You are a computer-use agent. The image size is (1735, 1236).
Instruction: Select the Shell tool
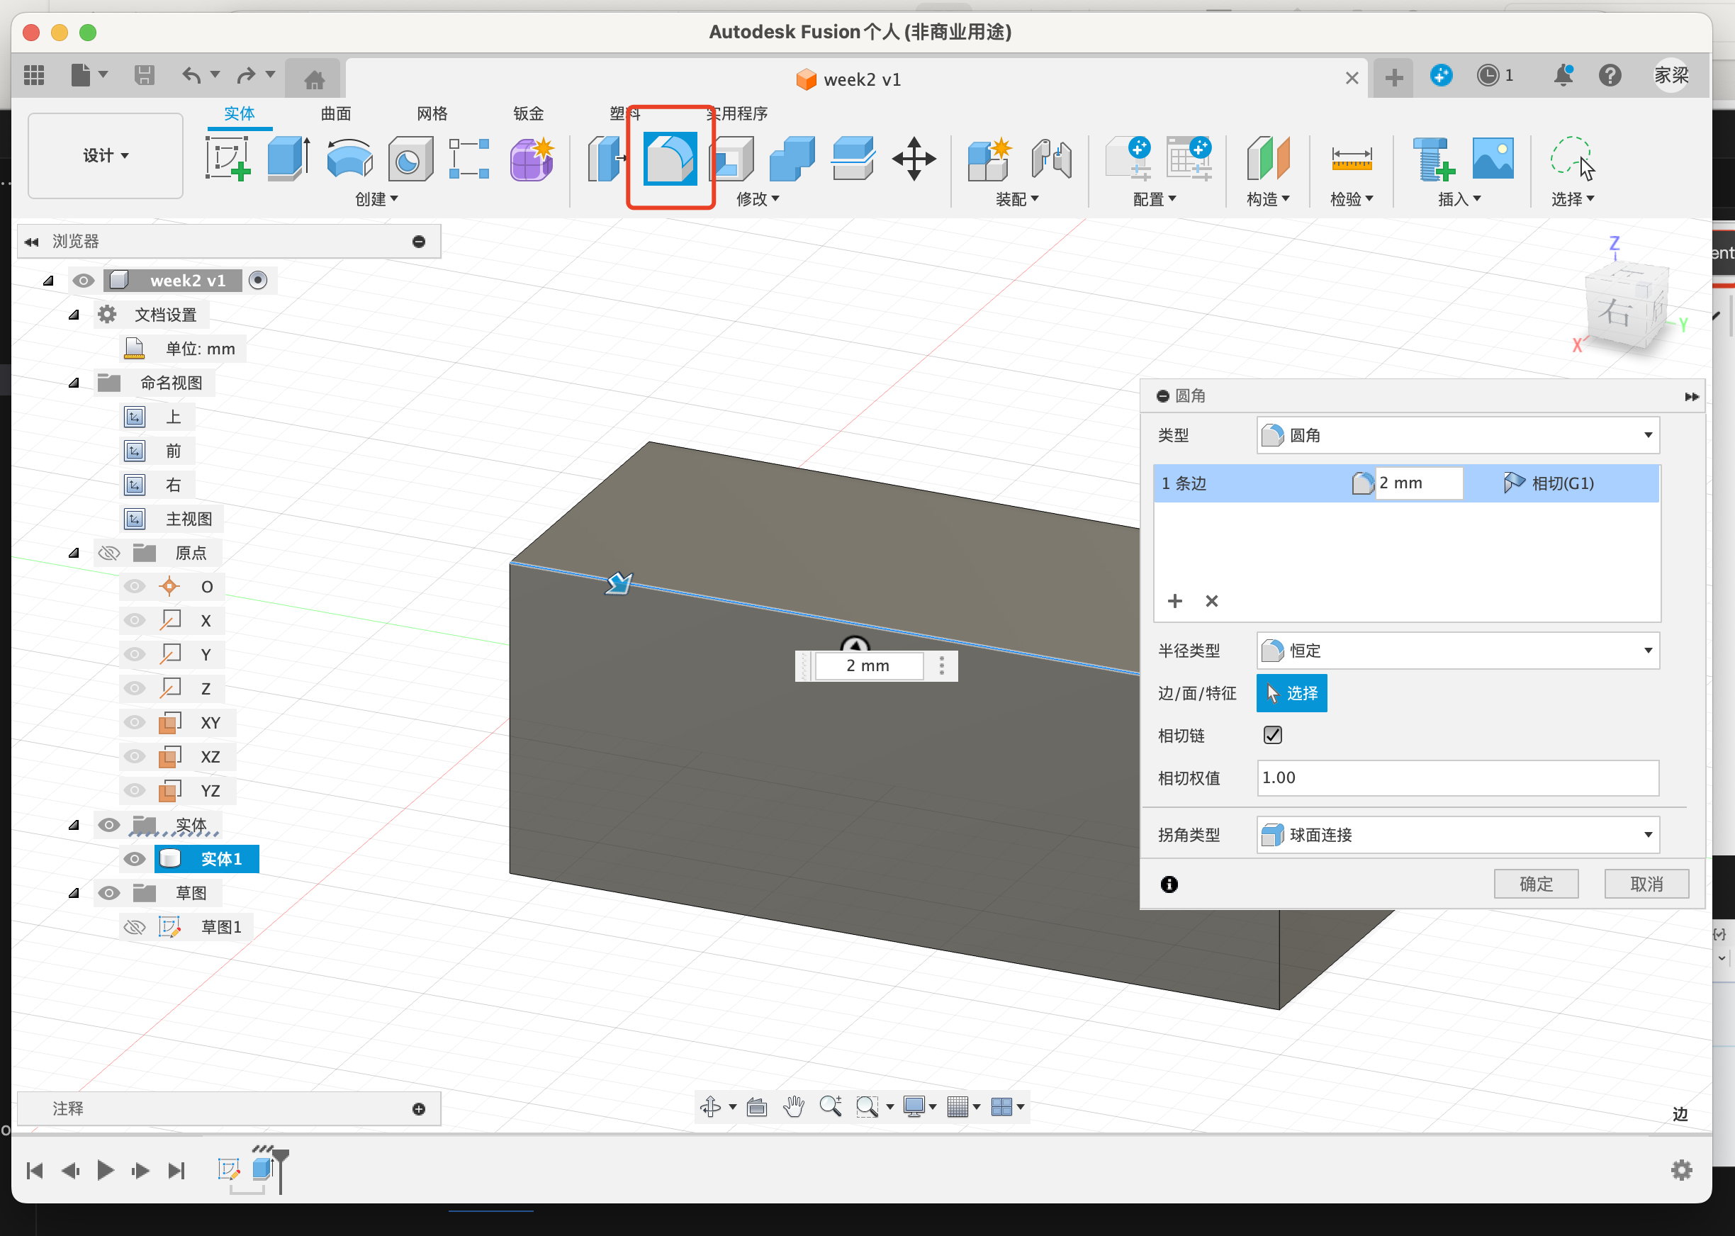coord(732,158)
